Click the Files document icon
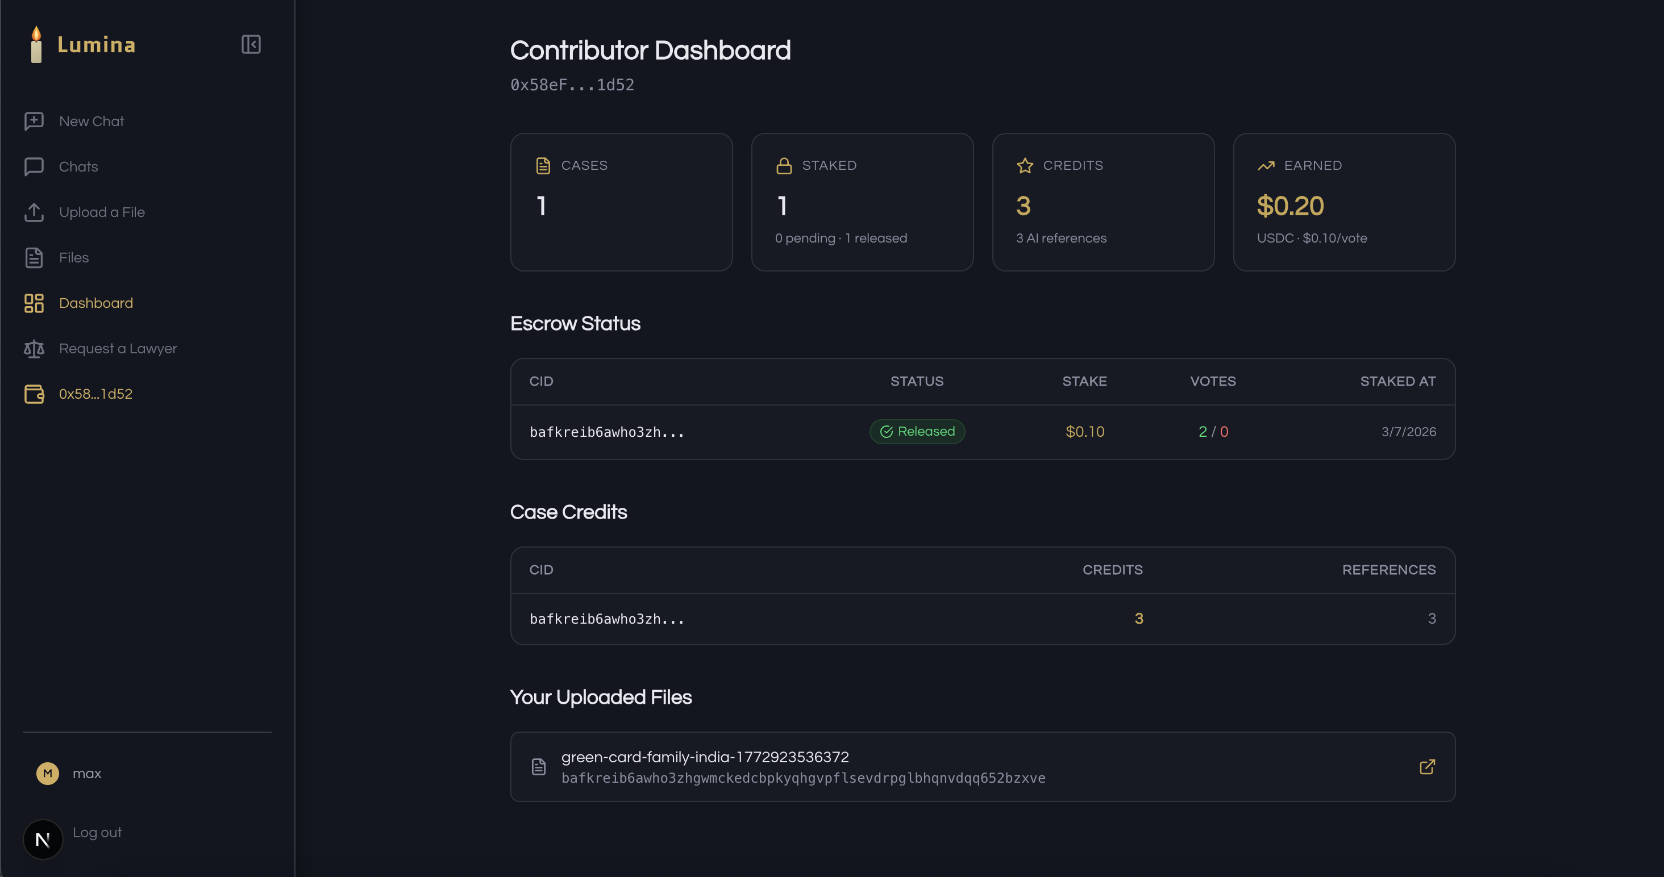Viewport: 1664px width, 877px height. [x=34, y=258]
